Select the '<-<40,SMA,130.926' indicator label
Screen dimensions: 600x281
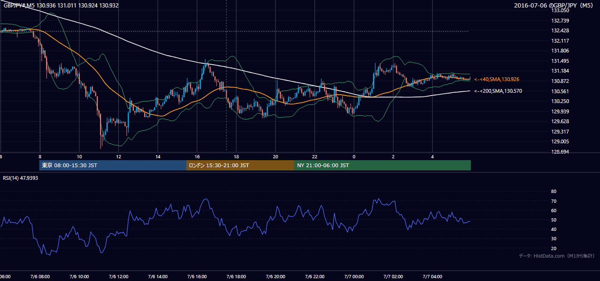pos(497,80)
